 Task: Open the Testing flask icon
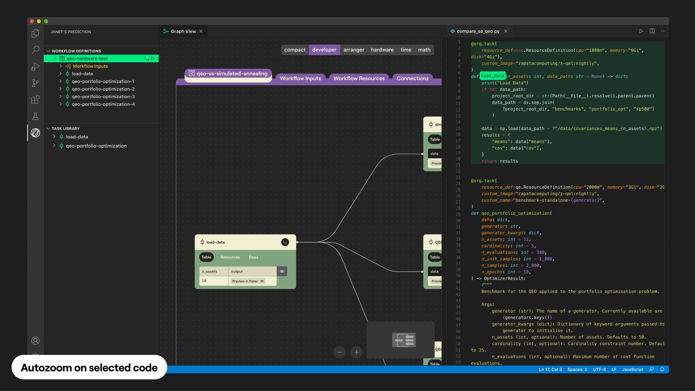pyautogui.click(x=35, y=116)
